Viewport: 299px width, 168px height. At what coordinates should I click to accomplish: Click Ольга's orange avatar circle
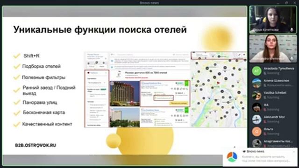click(256, 132)
